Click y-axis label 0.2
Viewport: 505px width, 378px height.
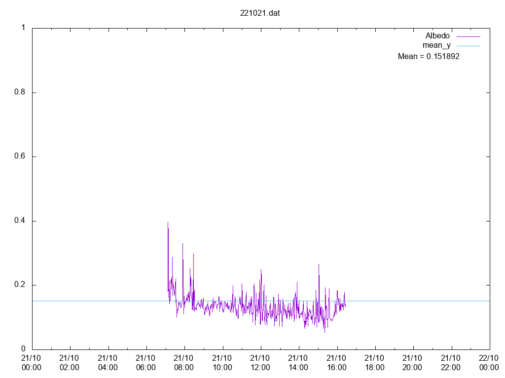pos(20,285)
